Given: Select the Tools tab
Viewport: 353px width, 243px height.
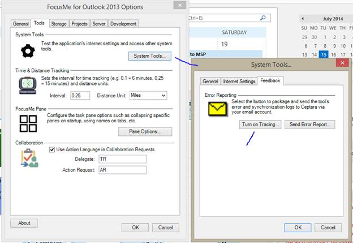Looking at the screenshot, I should point(39,23).
